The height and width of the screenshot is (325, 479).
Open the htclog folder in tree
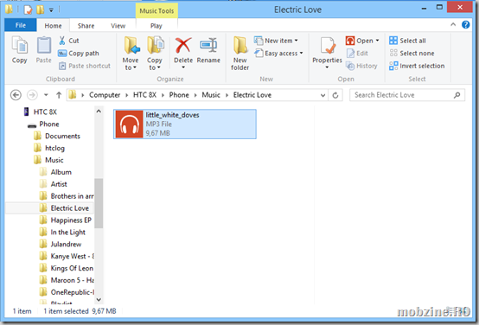click(x=54, y=148)
